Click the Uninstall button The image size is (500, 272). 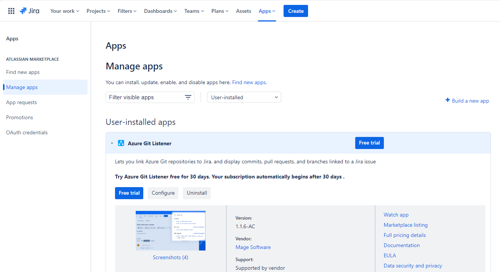[x=197, y=193]
